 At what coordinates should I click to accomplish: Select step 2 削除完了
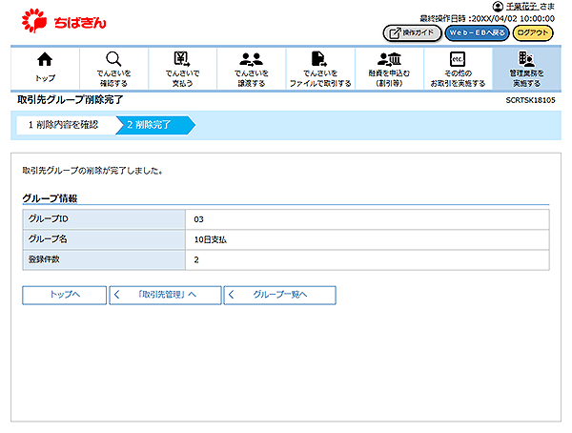[x=153, y=124]
